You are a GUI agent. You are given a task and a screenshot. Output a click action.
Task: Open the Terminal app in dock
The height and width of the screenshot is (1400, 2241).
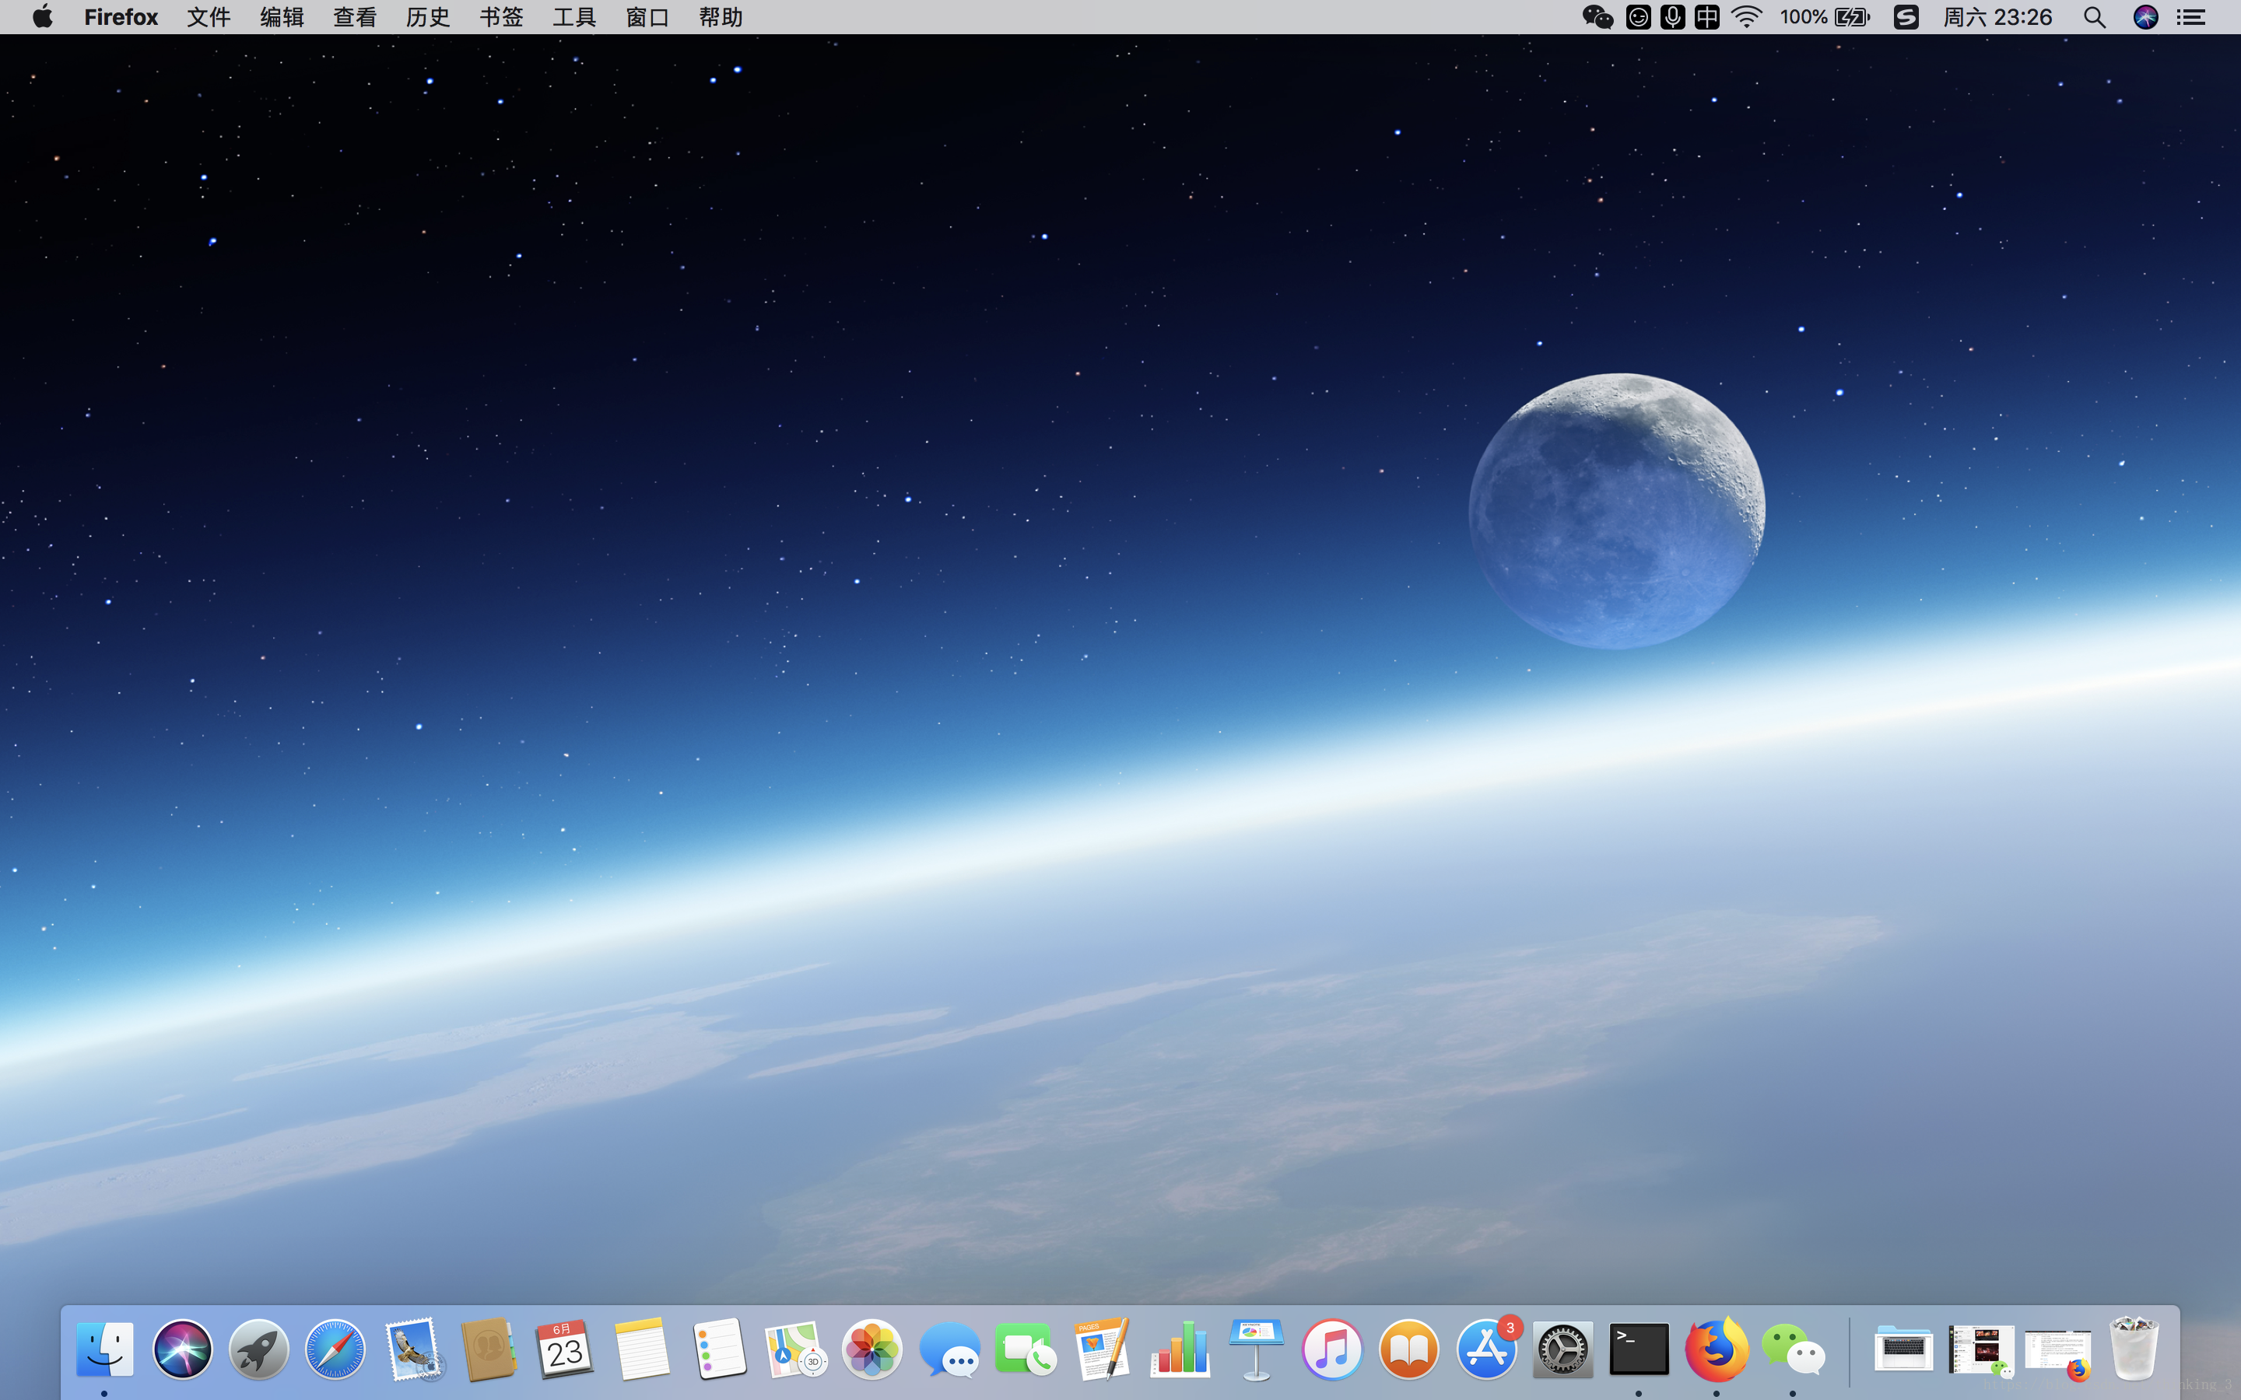tap(1639, 1349)
